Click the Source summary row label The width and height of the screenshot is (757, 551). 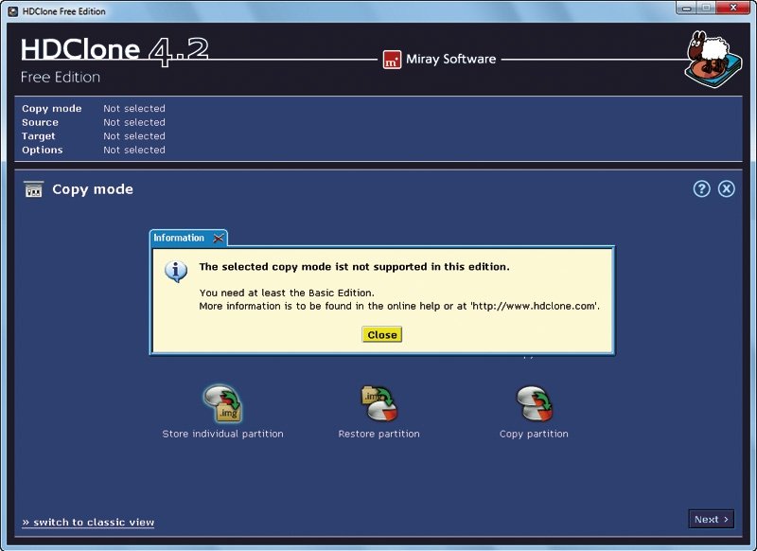(x=40, y=122)
